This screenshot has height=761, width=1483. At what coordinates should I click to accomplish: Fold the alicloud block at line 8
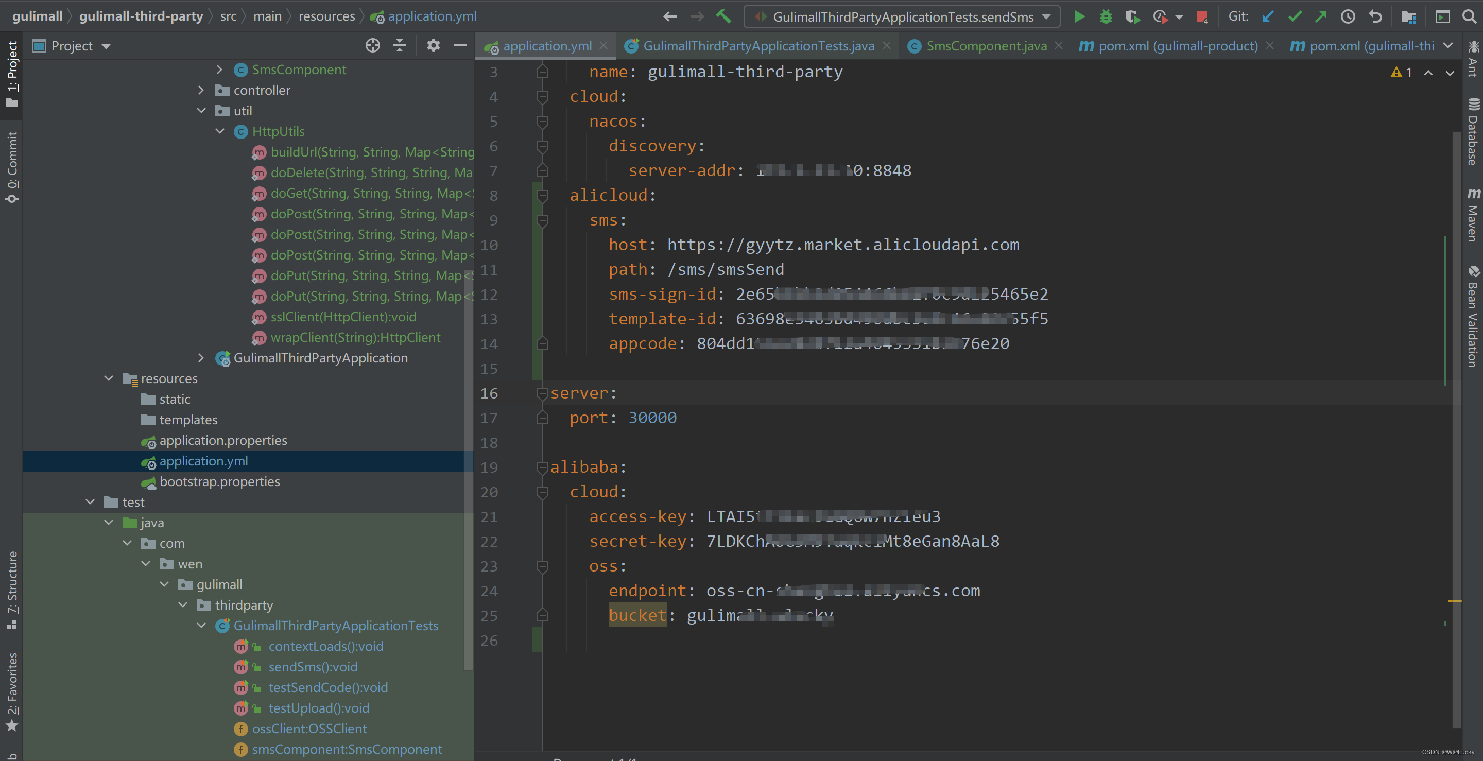point(542,196)
